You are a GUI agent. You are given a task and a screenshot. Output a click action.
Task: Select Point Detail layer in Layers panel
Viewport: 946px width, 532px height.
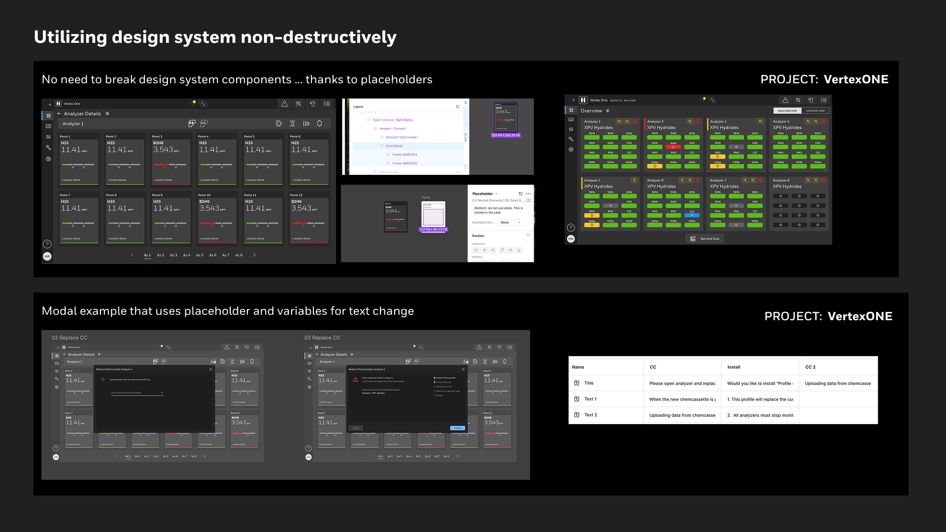point(394,146)
